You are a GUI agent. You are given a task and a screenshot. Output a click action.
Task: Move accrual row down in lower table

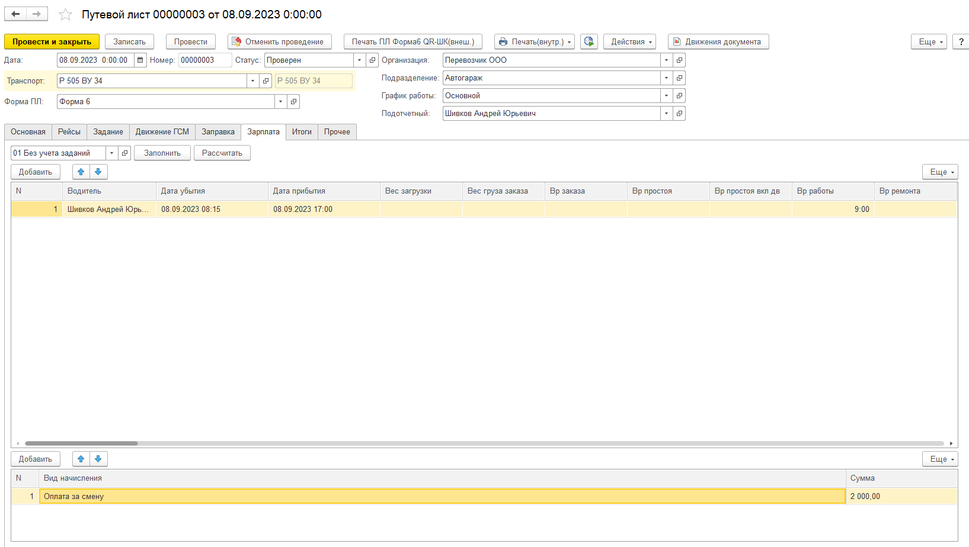(98, 459)
